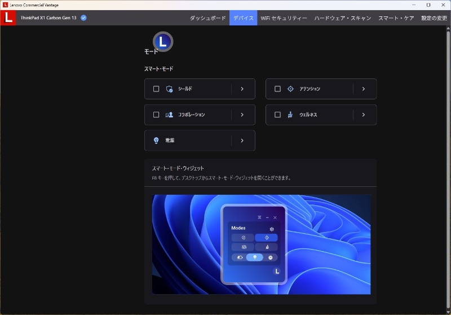The image size is (451, 315).
Task: Click the F8 キー description text
Action: tap(222, 178)
